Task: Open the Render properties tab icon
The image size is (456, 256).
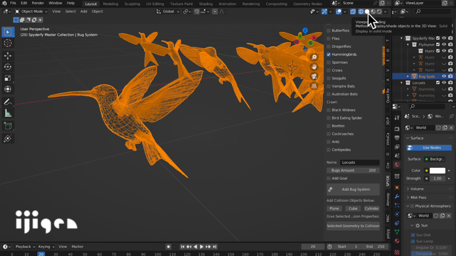Action: (x=397, y=129)
